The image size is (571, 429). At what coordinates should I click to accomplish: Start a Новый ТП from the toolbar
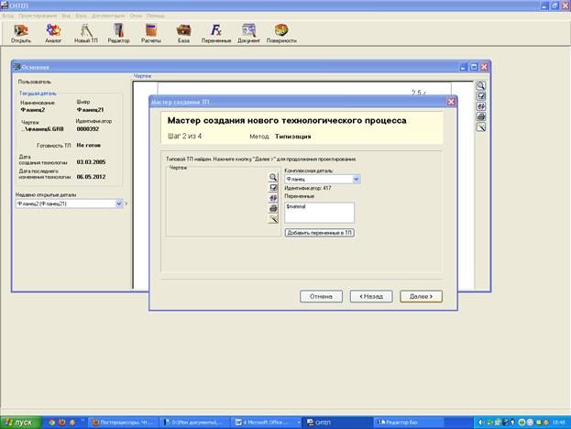(x=86, y=34)
